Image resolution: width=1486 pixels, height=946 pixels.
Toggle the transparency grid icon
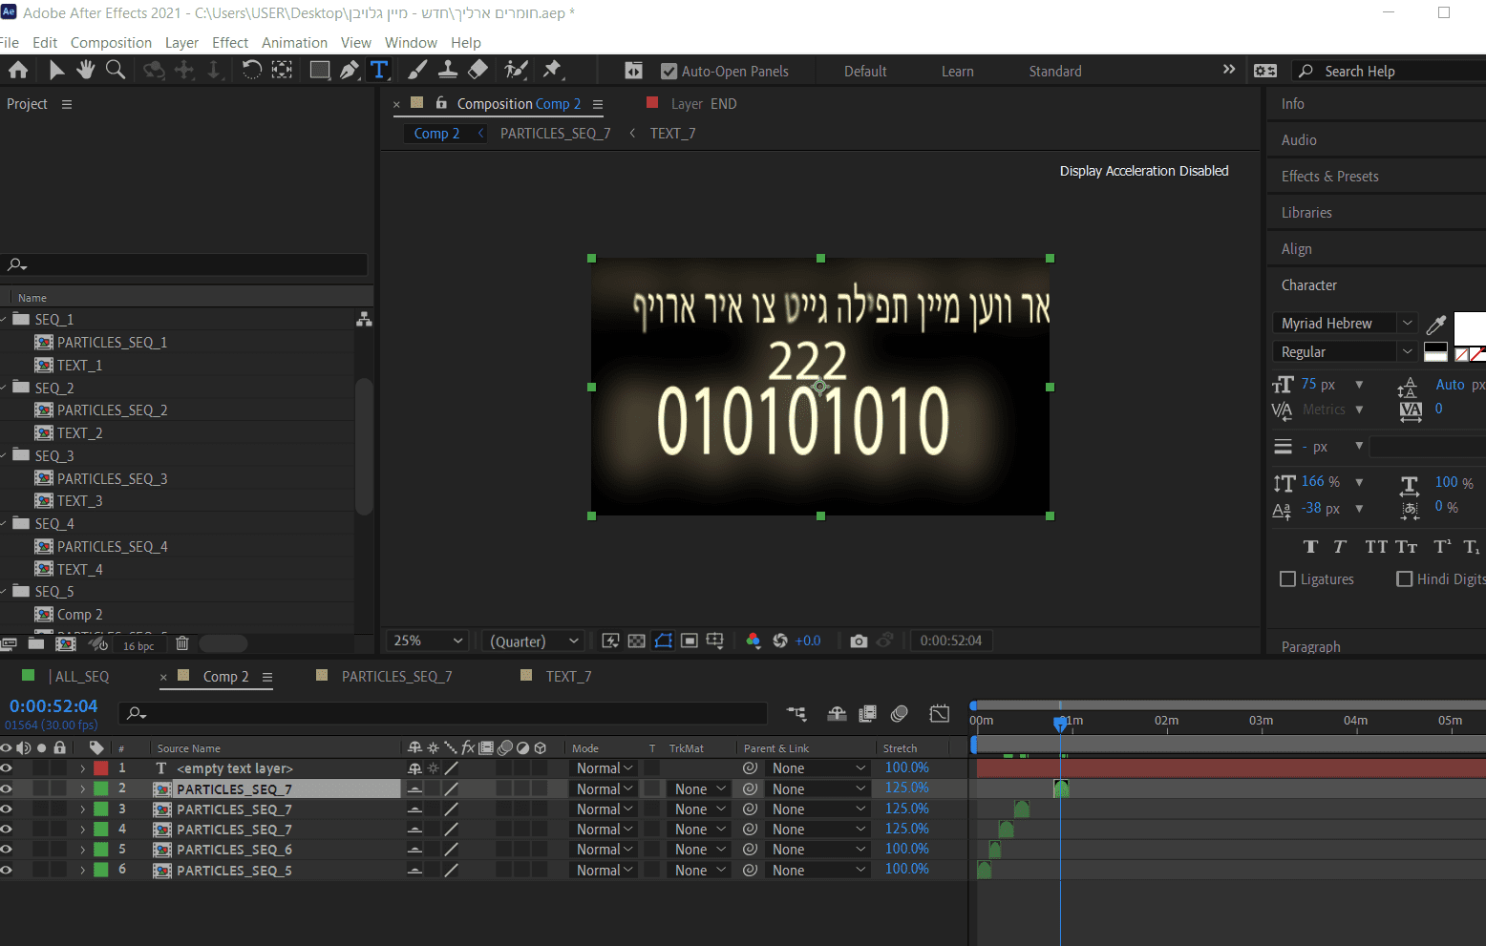click(x=637, y=641)
